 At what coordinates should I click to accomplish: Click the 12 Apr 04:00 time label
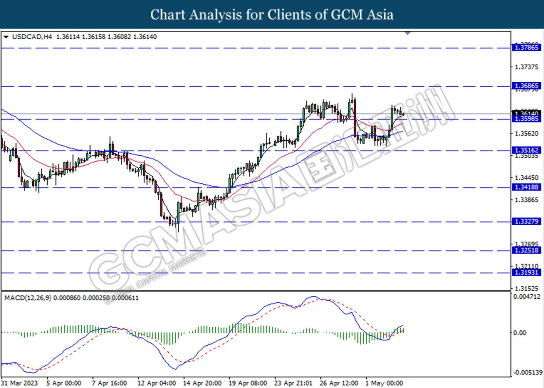[x=157, y=383]
